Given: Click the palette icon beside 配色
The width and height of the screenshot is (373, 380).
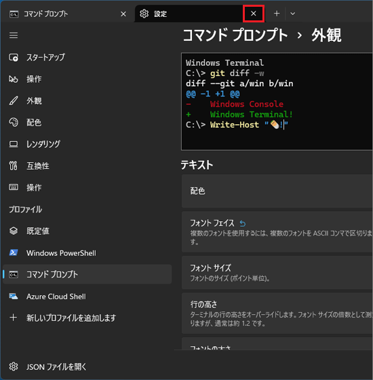Looking at the screenshot, I should [14, 122].
